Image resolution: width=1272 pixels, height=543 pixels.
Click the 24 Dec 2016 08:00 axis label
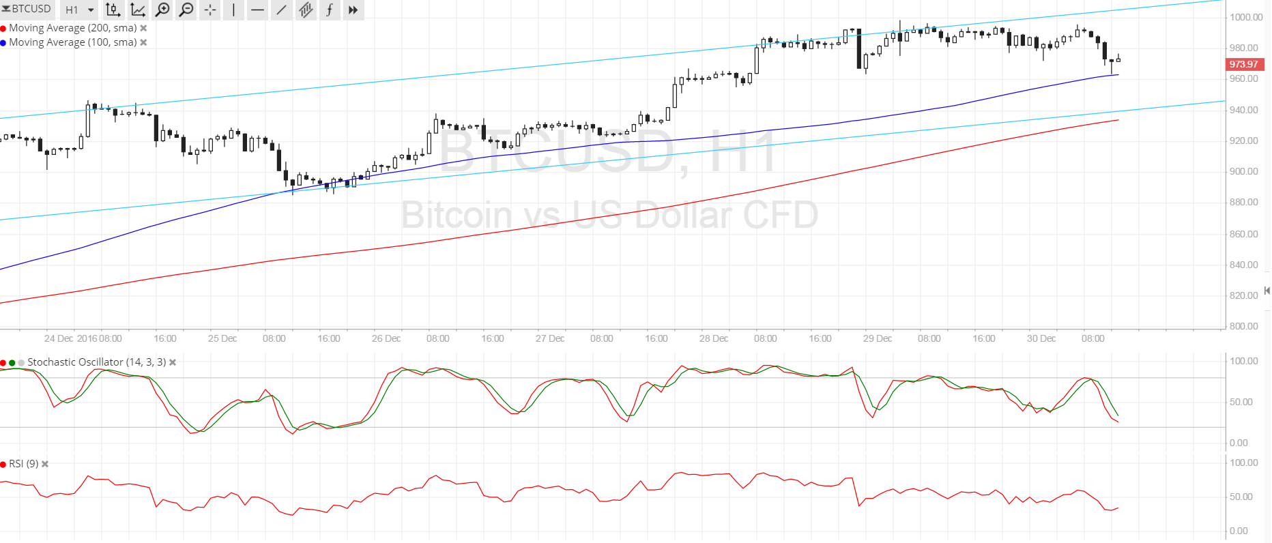point(83,338)
